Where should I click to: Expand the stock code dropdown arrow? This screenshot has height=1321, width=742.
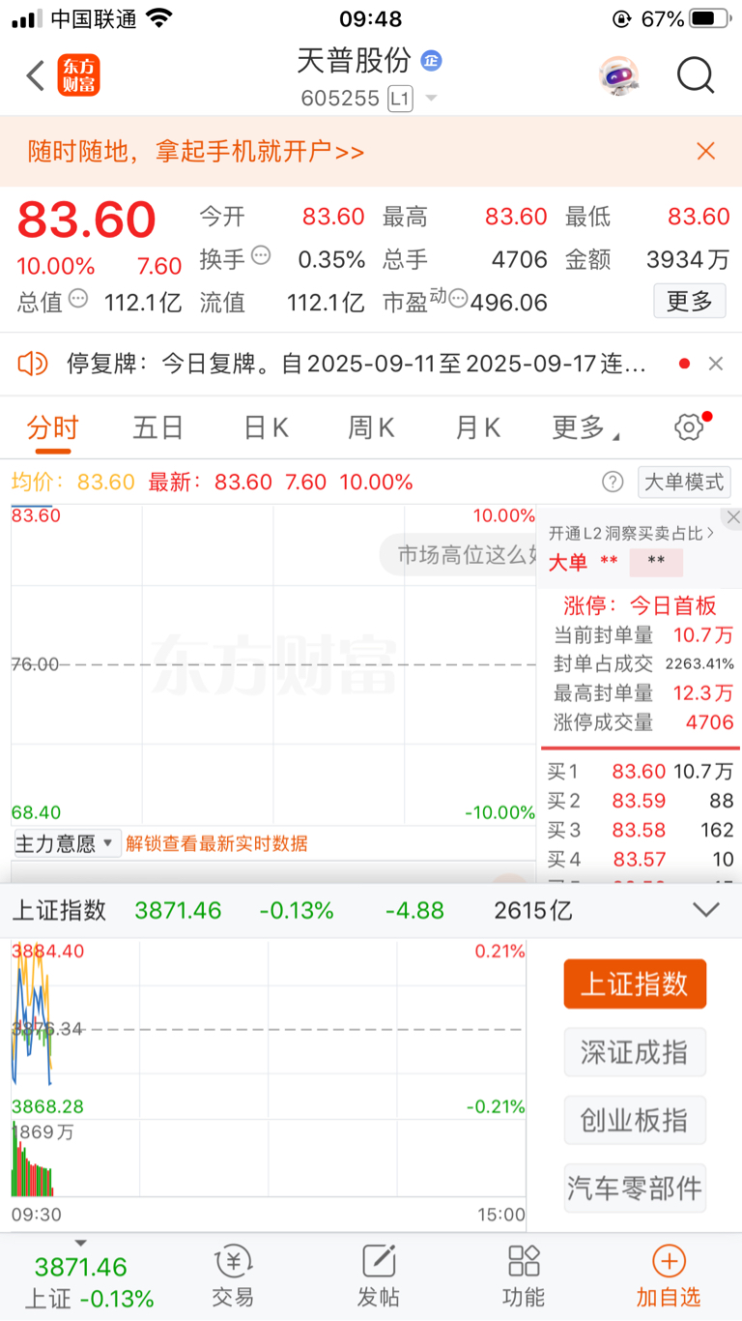pos(431,99)
